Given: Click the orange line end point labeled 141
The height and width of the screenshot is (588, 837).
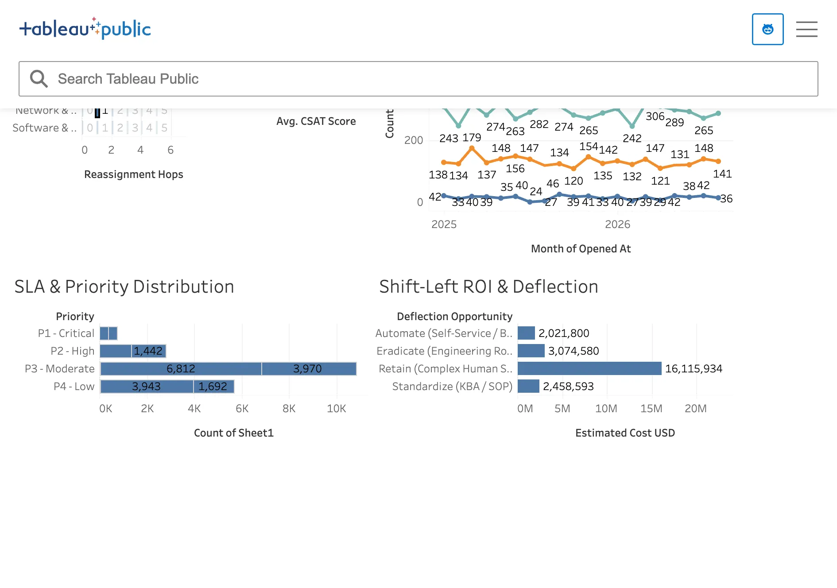Looking at the screenshot, I should pyautogui.click(x=718, y=161).
